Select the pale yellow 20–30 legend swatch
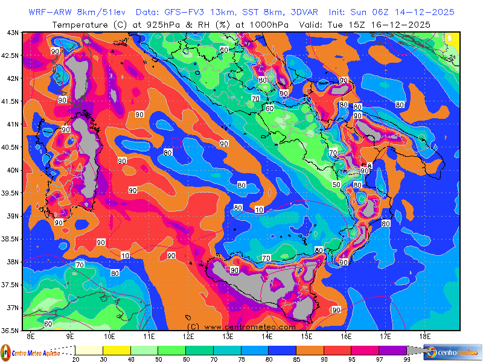Image resolution: width=483 pixels, height=362 pixels. [x=89, y=351]
